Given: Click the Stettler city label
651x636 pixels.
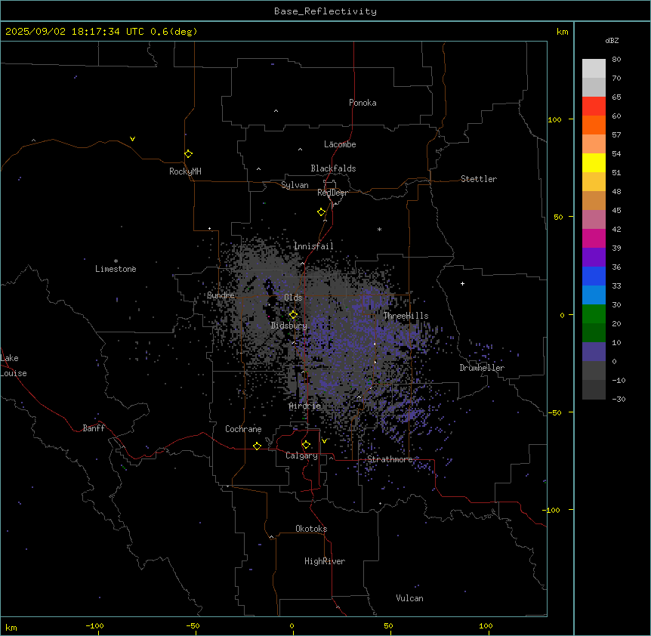Looking at the screenshot, I should (479, 179).
